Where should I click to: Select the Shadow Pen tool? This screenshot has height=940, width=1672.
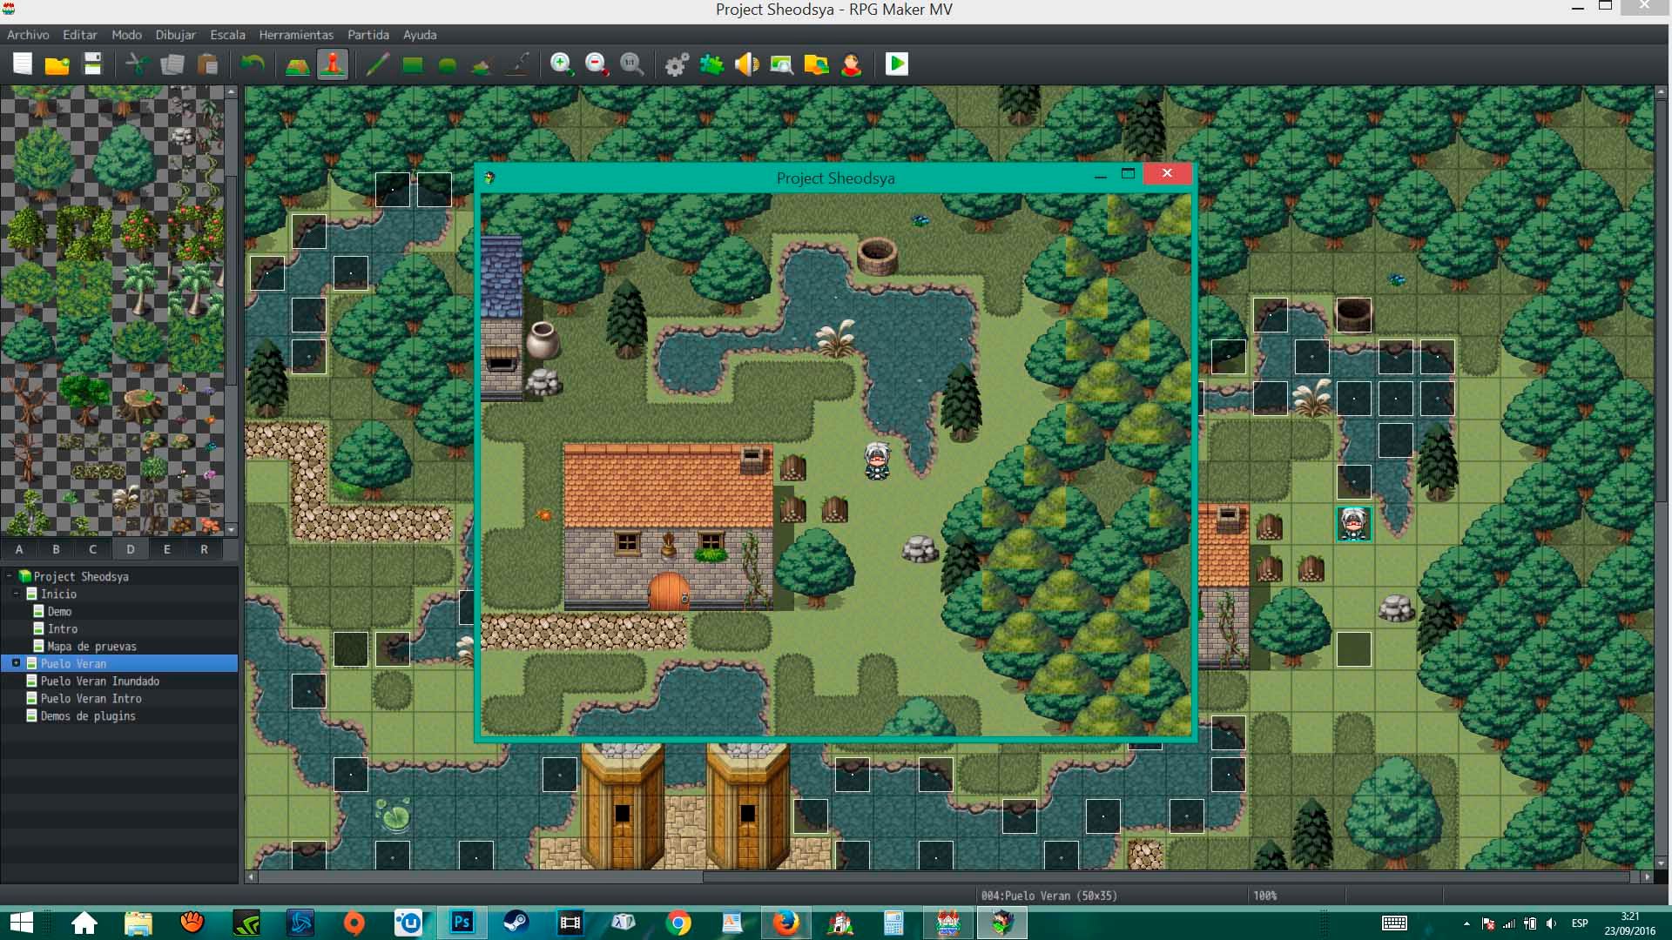coord(517,64)
